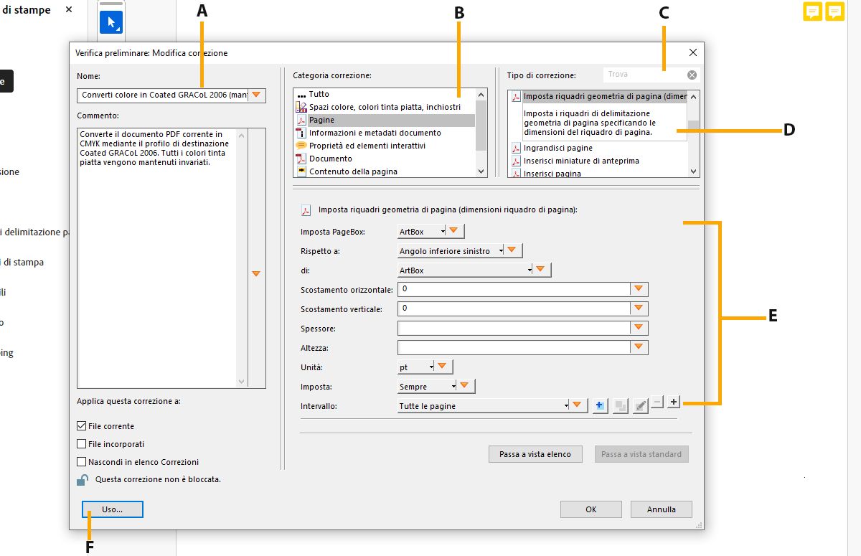This screenshot has width=861, height=556.
Task: Toggle the lock icon for this correction
Action: click(83, 480)
